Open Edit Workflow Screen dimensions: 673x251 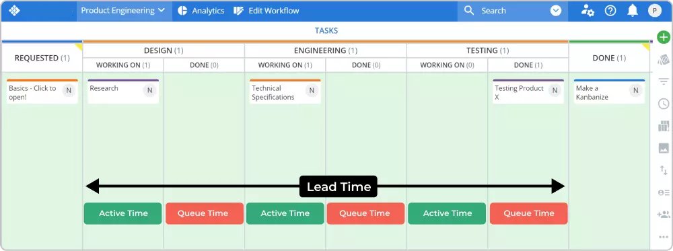(266, 11)
